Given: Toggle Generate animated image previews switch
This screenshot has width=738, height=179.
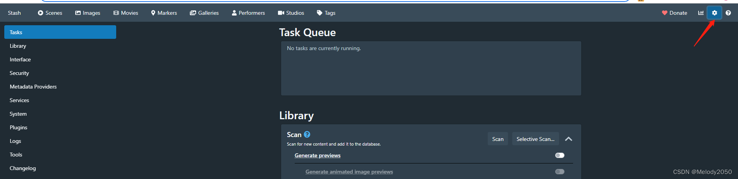Looking at the screenshot, I should 559,172.
